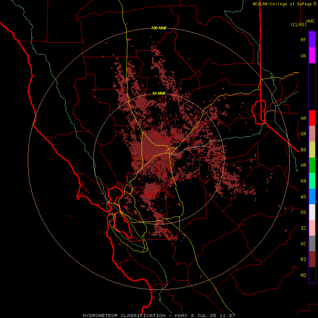This screenshot has height=318, width=318.
Task: Click the HA legend label
Action: [x=303, y=118]
